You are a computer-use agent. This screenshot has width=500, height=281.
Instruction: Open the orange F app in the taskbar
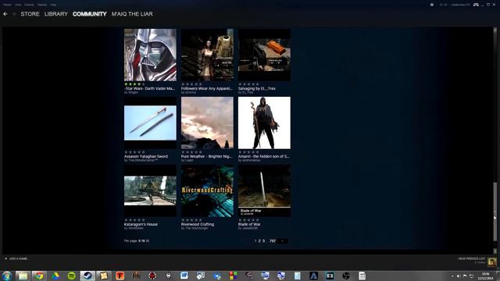tap(120, 276)
